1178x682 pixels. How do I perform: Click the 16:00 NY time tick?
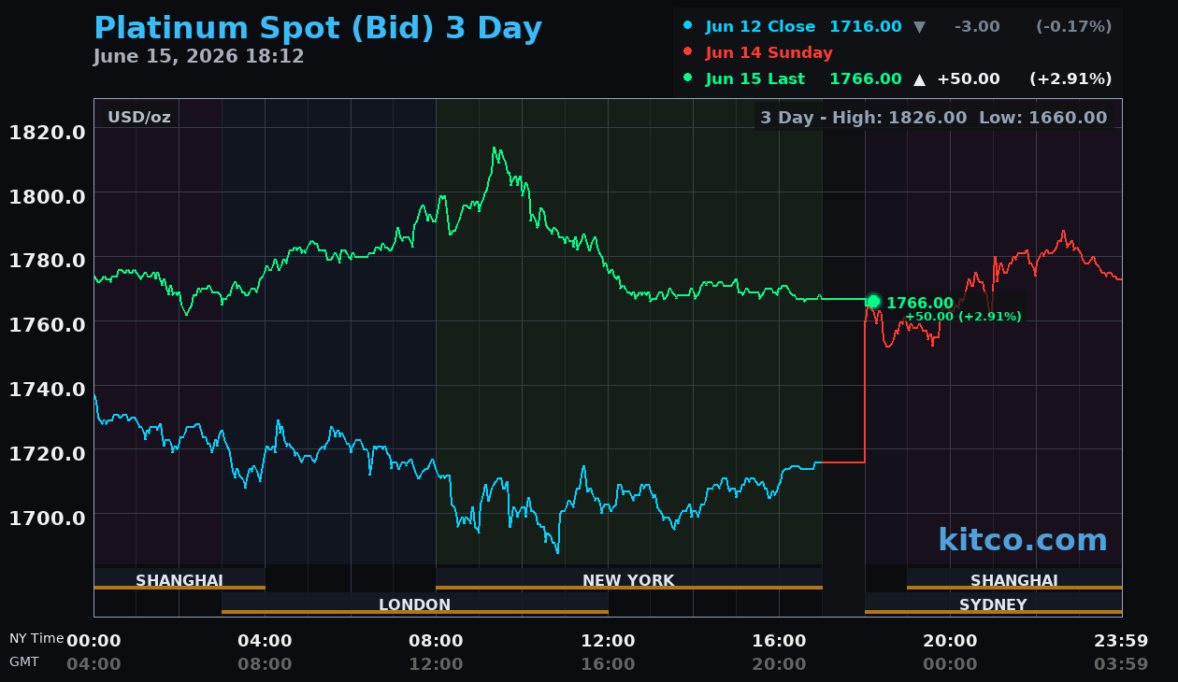[x=779, y=641]
